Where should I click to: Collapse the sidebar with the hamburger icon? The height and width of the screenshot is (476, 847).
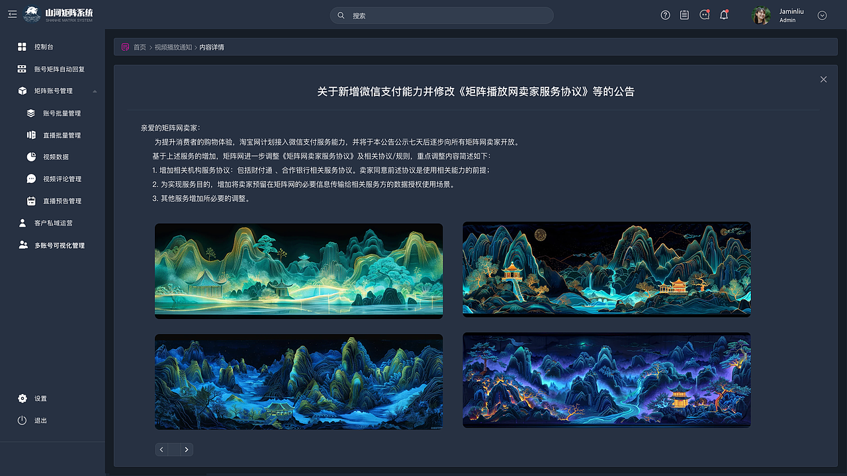pos(12,14)
